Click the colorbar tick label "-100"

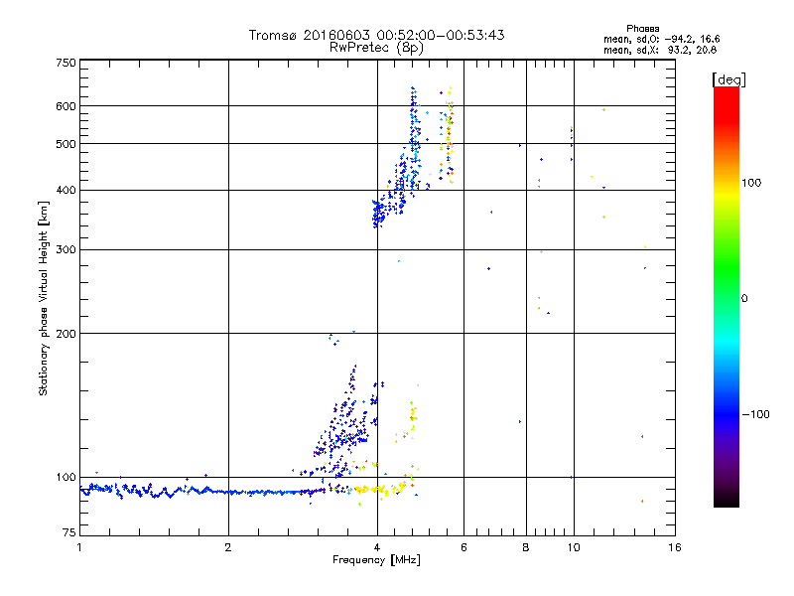pyautogui.click(x=755, y=414)
